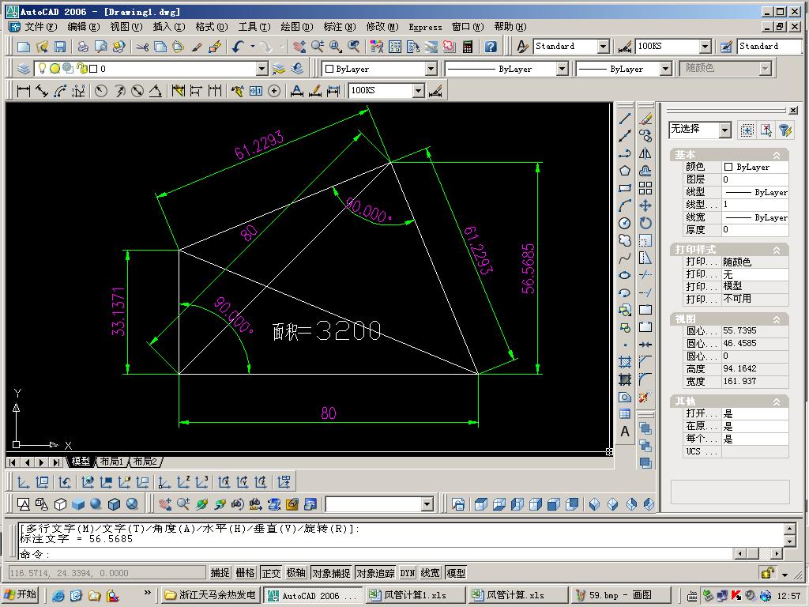Viewport: 809px width, 607px height.
Task: Click the 开始 Start button
Action: tap(21, 594)
